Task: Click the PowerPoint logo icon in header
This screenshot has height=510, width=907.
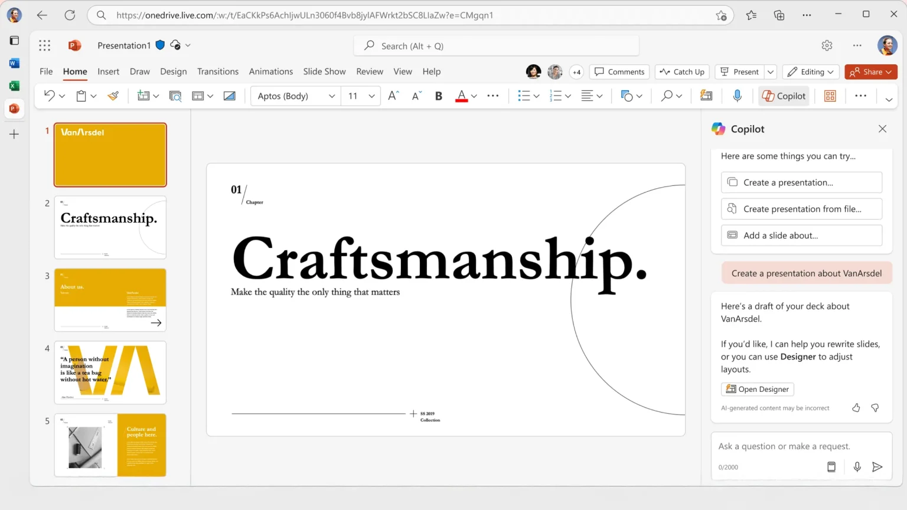Action: tap(74, 45)
